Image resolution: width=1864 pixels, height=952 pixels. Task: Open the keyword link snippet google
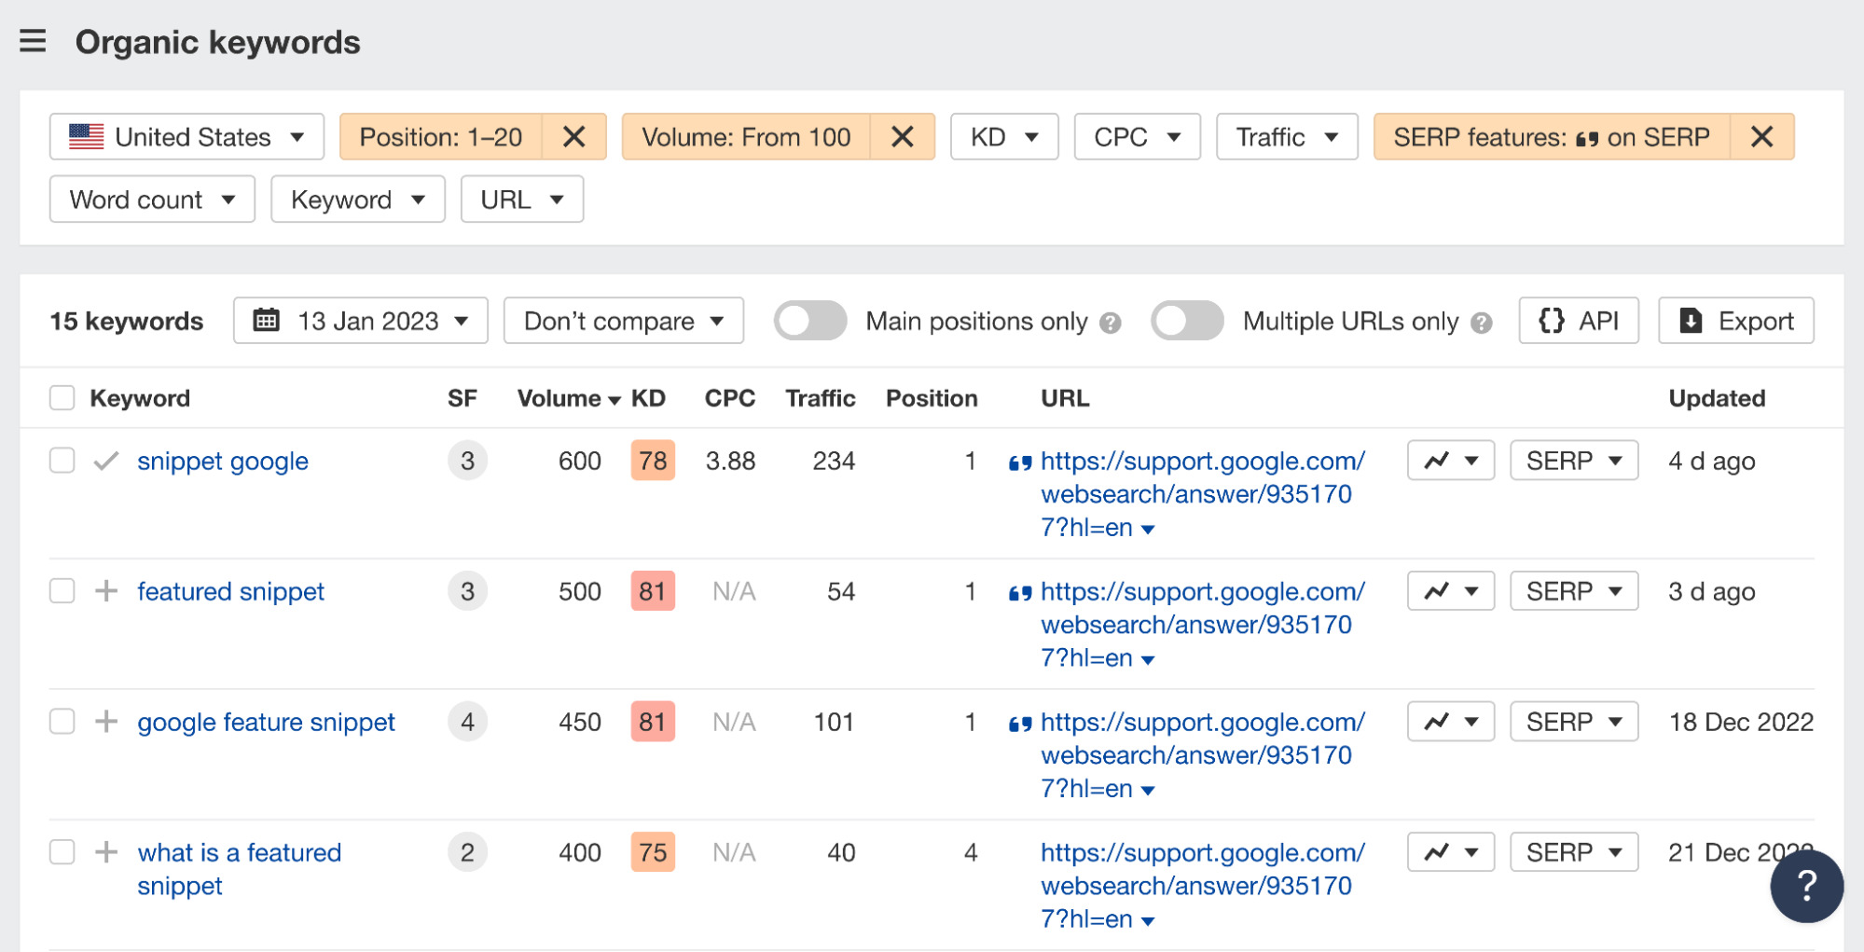coord(222,461)
